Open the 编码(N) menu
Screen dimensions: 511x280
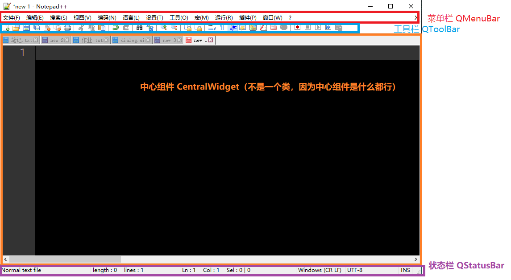107,18
